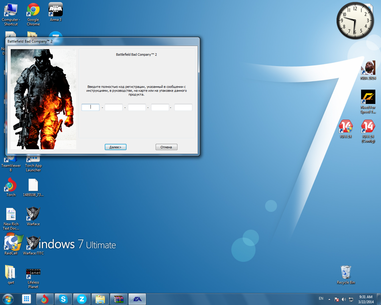The height and width of the screenshot is (305, 381).
Task: Open the Action Center flag icon
Action: point(337,299)
